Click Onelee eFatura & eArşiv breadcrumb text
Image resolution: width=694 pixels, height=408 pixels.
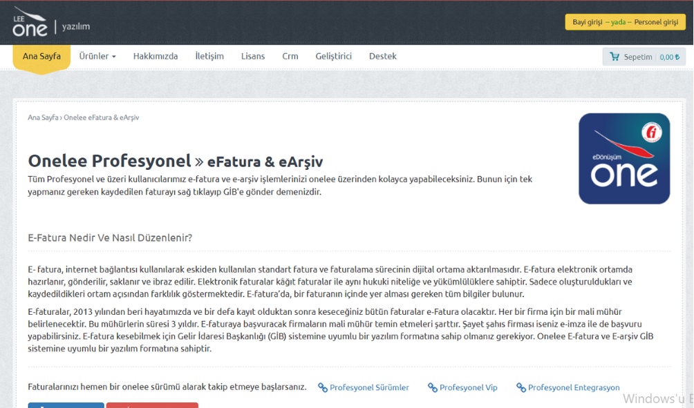(x=102, y=117)
